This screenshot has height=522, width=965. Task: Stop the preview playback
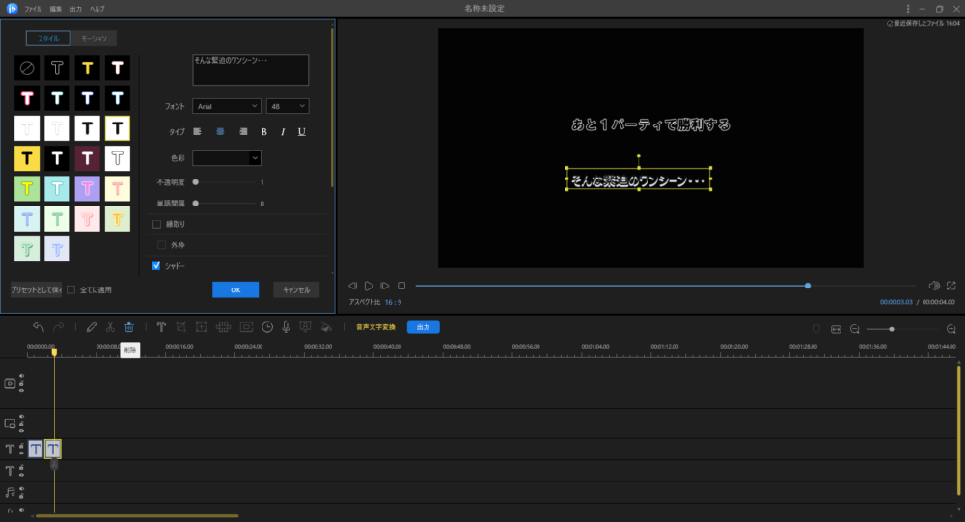click(x=401, y=286)
